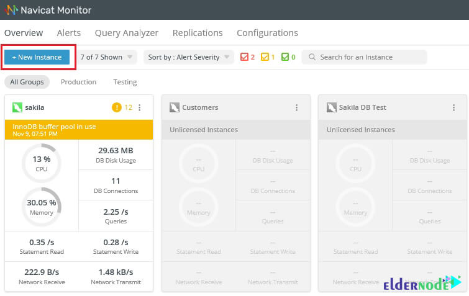Open the Customers card three-dot menu
The image size is (469, 296).
(x=297, y=107)
